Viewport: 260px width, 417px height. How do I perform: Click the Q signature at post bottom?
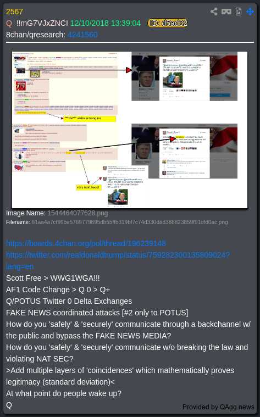click(9, 405)
